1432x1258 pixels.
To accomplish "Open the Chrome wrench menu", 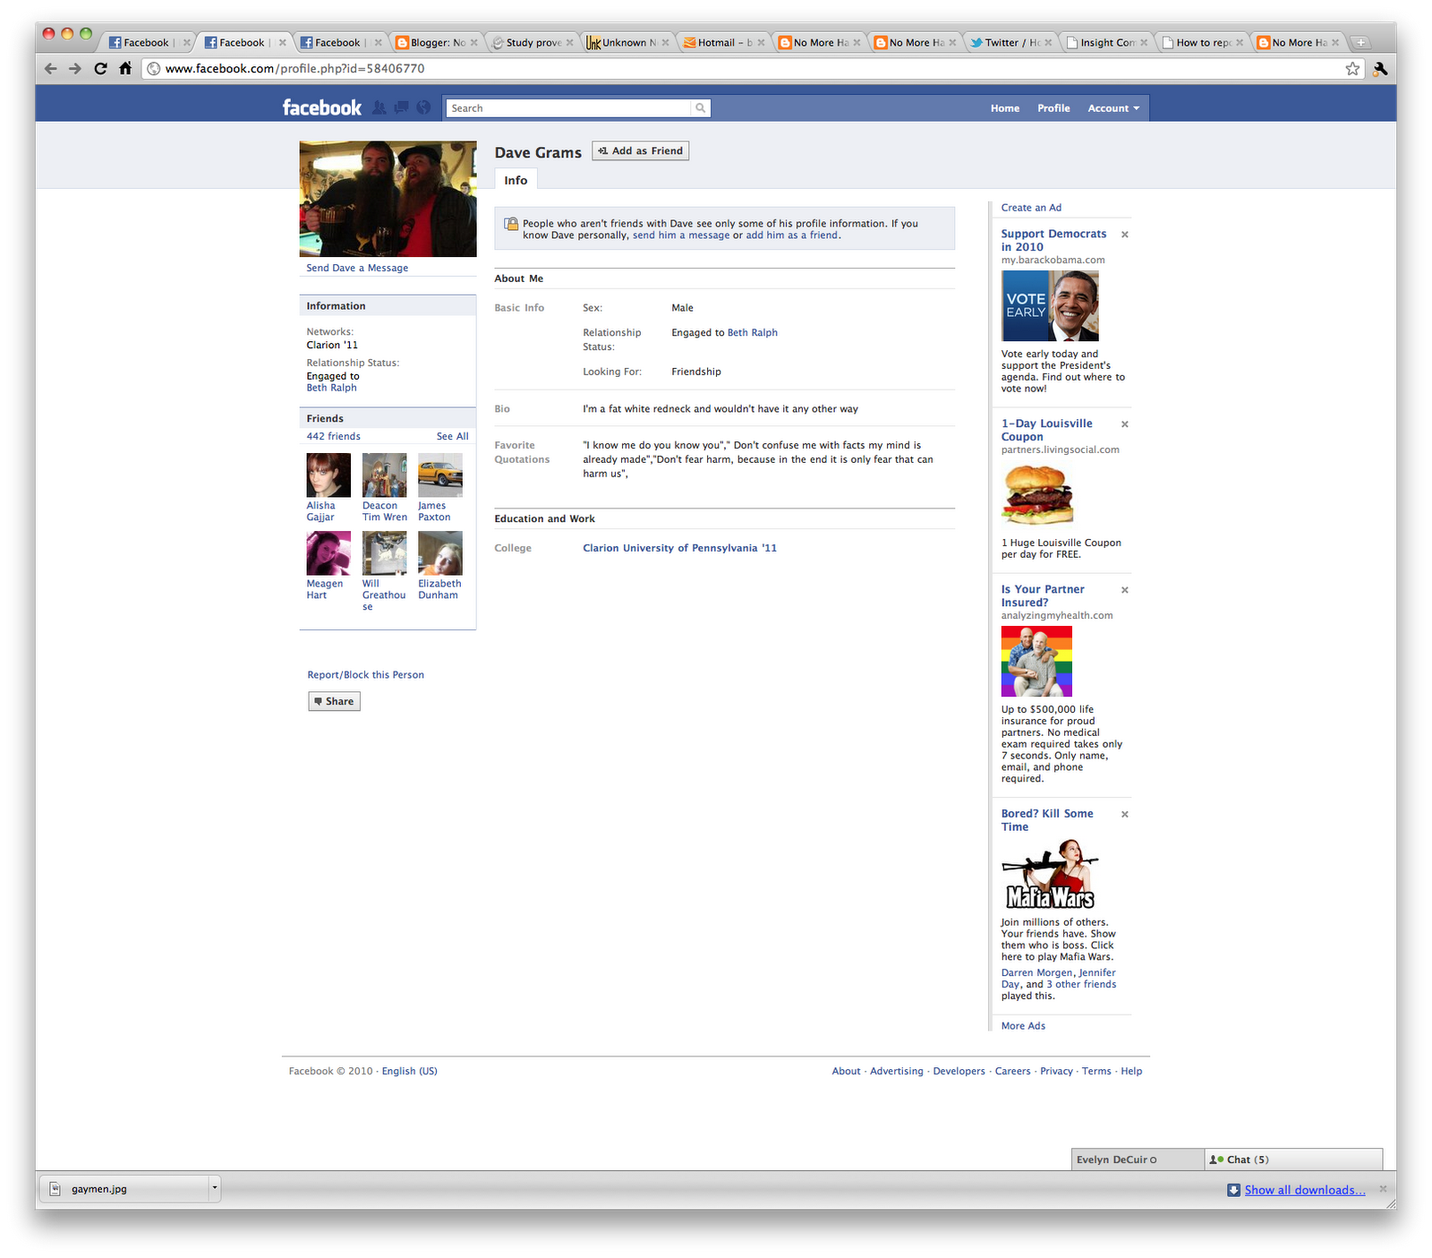I will click(1380, 69).
